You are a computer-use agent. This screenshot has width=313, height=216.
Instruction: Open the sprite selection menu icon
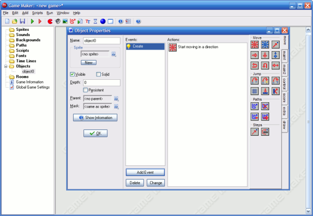[114, 54]
